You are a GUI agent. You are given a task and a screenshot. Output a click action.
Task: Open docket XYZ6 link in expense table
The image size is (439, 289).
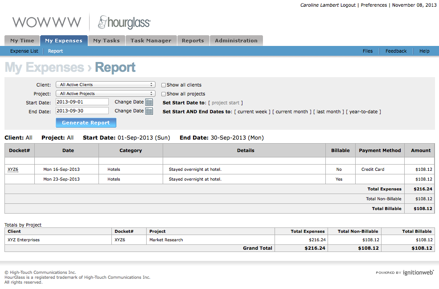click(13, 169)
